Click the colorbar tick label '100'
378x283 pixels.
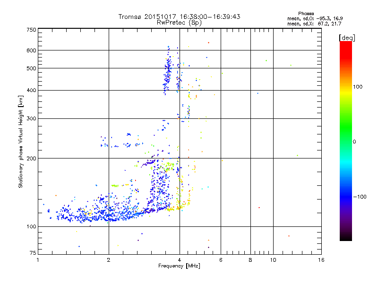(358, 87)
